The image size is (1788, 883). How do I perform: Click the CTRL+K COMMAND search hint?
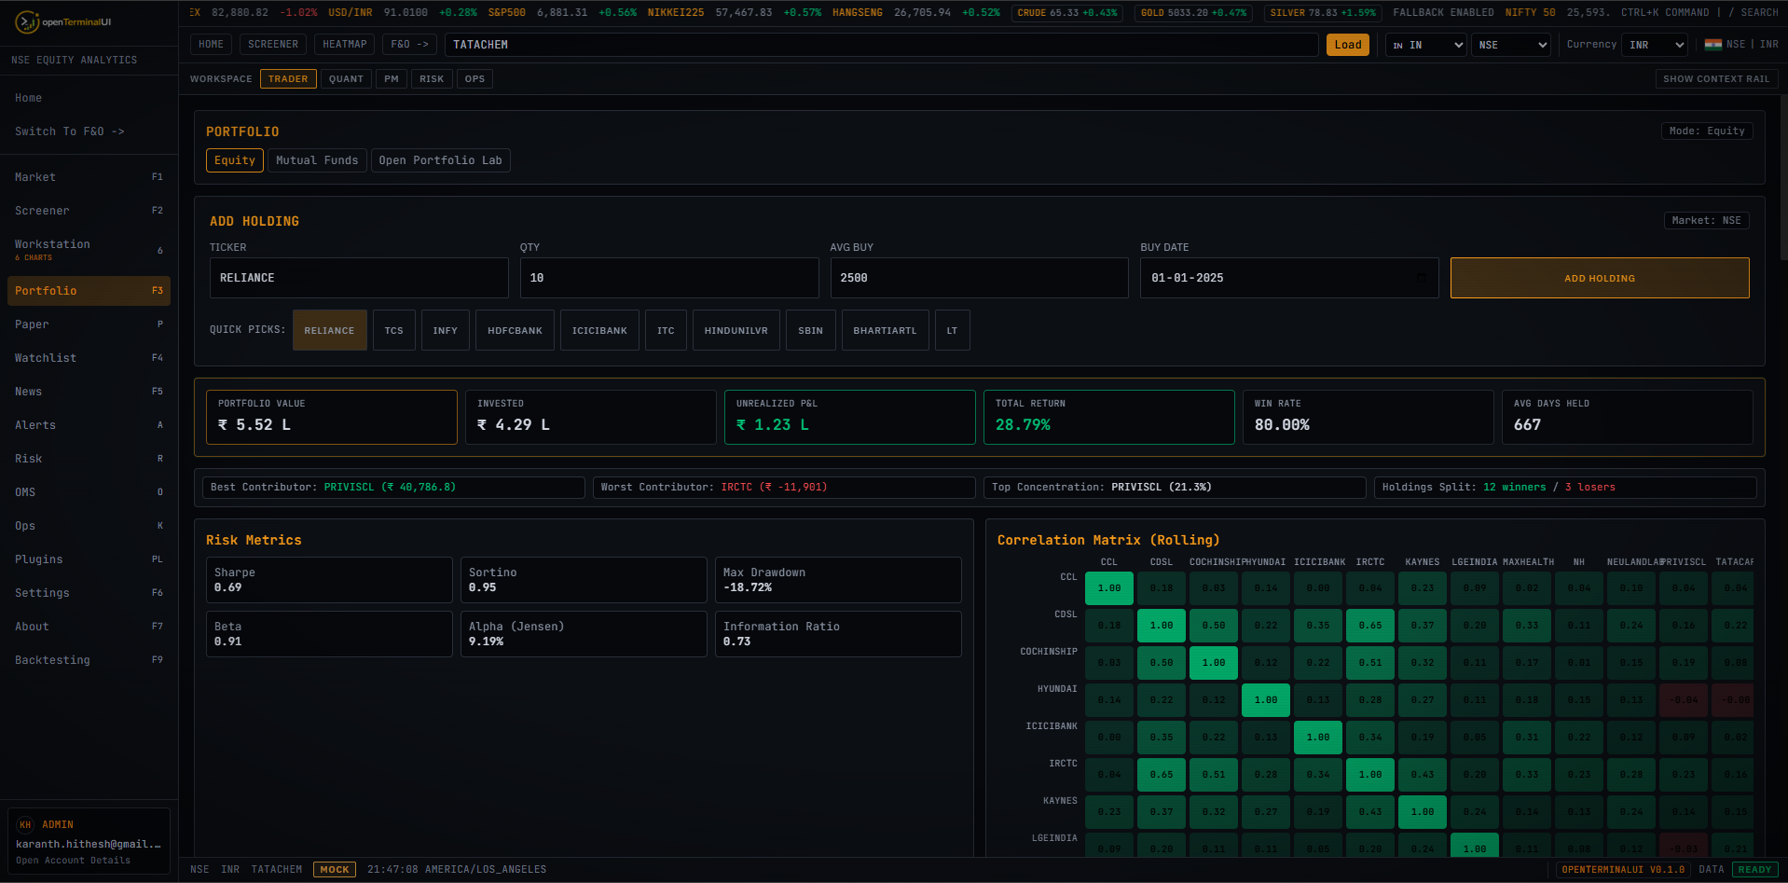pyautogui.click(x=1665, y=13)
